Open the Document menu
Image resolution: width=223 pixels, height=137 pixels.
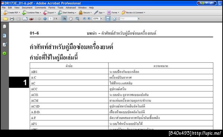click(x=27, y=8)
